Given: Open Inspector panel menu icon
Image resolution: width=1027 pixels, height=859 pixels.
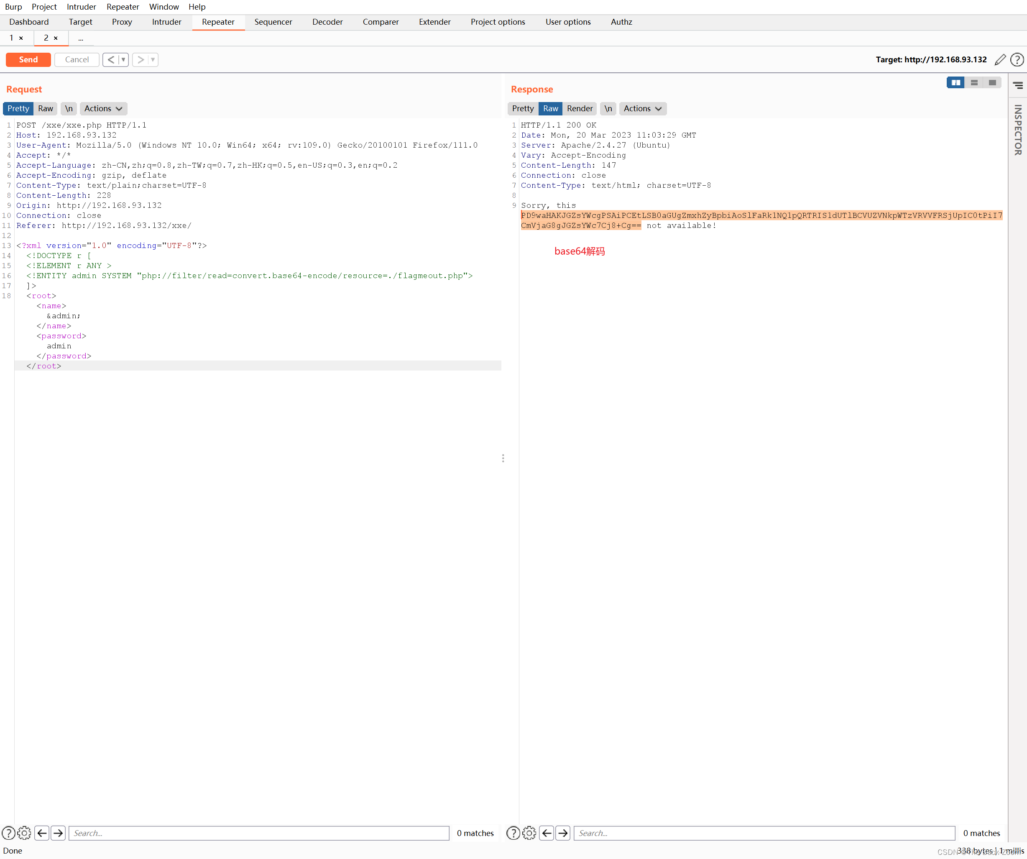Looking at the screenshot, I should point(1018,86).
